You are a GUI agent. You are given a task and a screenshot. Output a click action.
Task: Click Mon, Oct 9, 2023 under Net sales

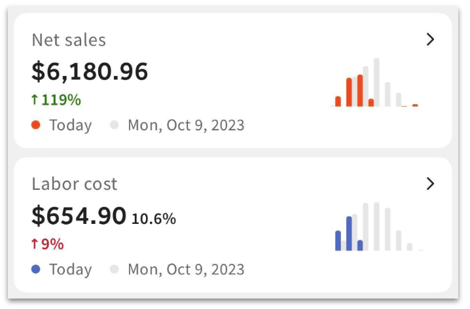coord(186,125)
